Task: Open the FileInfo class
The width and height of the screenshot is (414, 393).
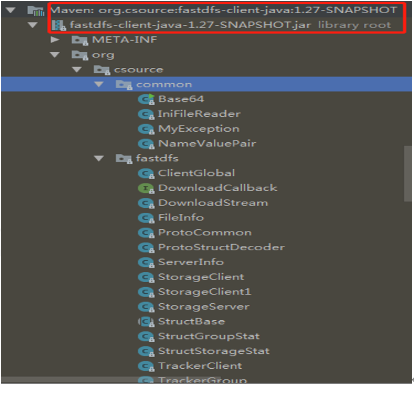Action: [x=181, y=218]
